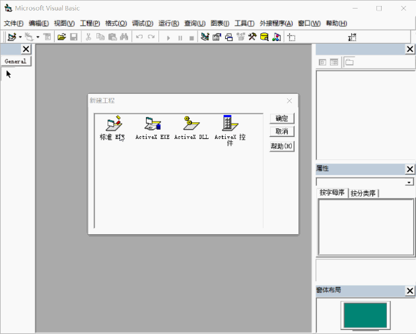416x334 pixels.
Task: Open the Properties Window toolbar icon
Action: coord(217,37)
